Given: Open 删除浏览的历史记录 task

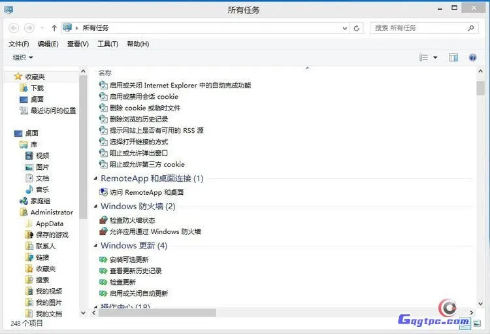Looking at the screenshot, I should pos(139,119).
